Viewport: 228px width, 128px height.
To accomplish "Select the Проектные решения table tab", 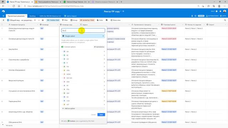I will pos(16,16).
